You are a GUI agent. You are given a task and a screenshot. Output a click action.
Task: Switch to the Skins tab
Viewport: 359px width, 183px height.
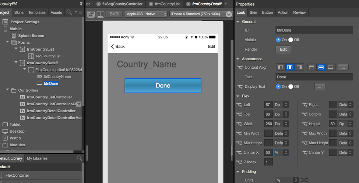(19, 12)
